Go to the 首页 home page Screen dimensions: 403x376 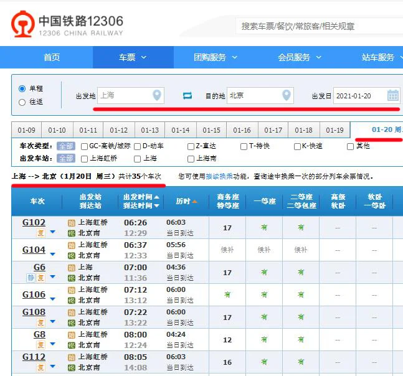(52, 57)
